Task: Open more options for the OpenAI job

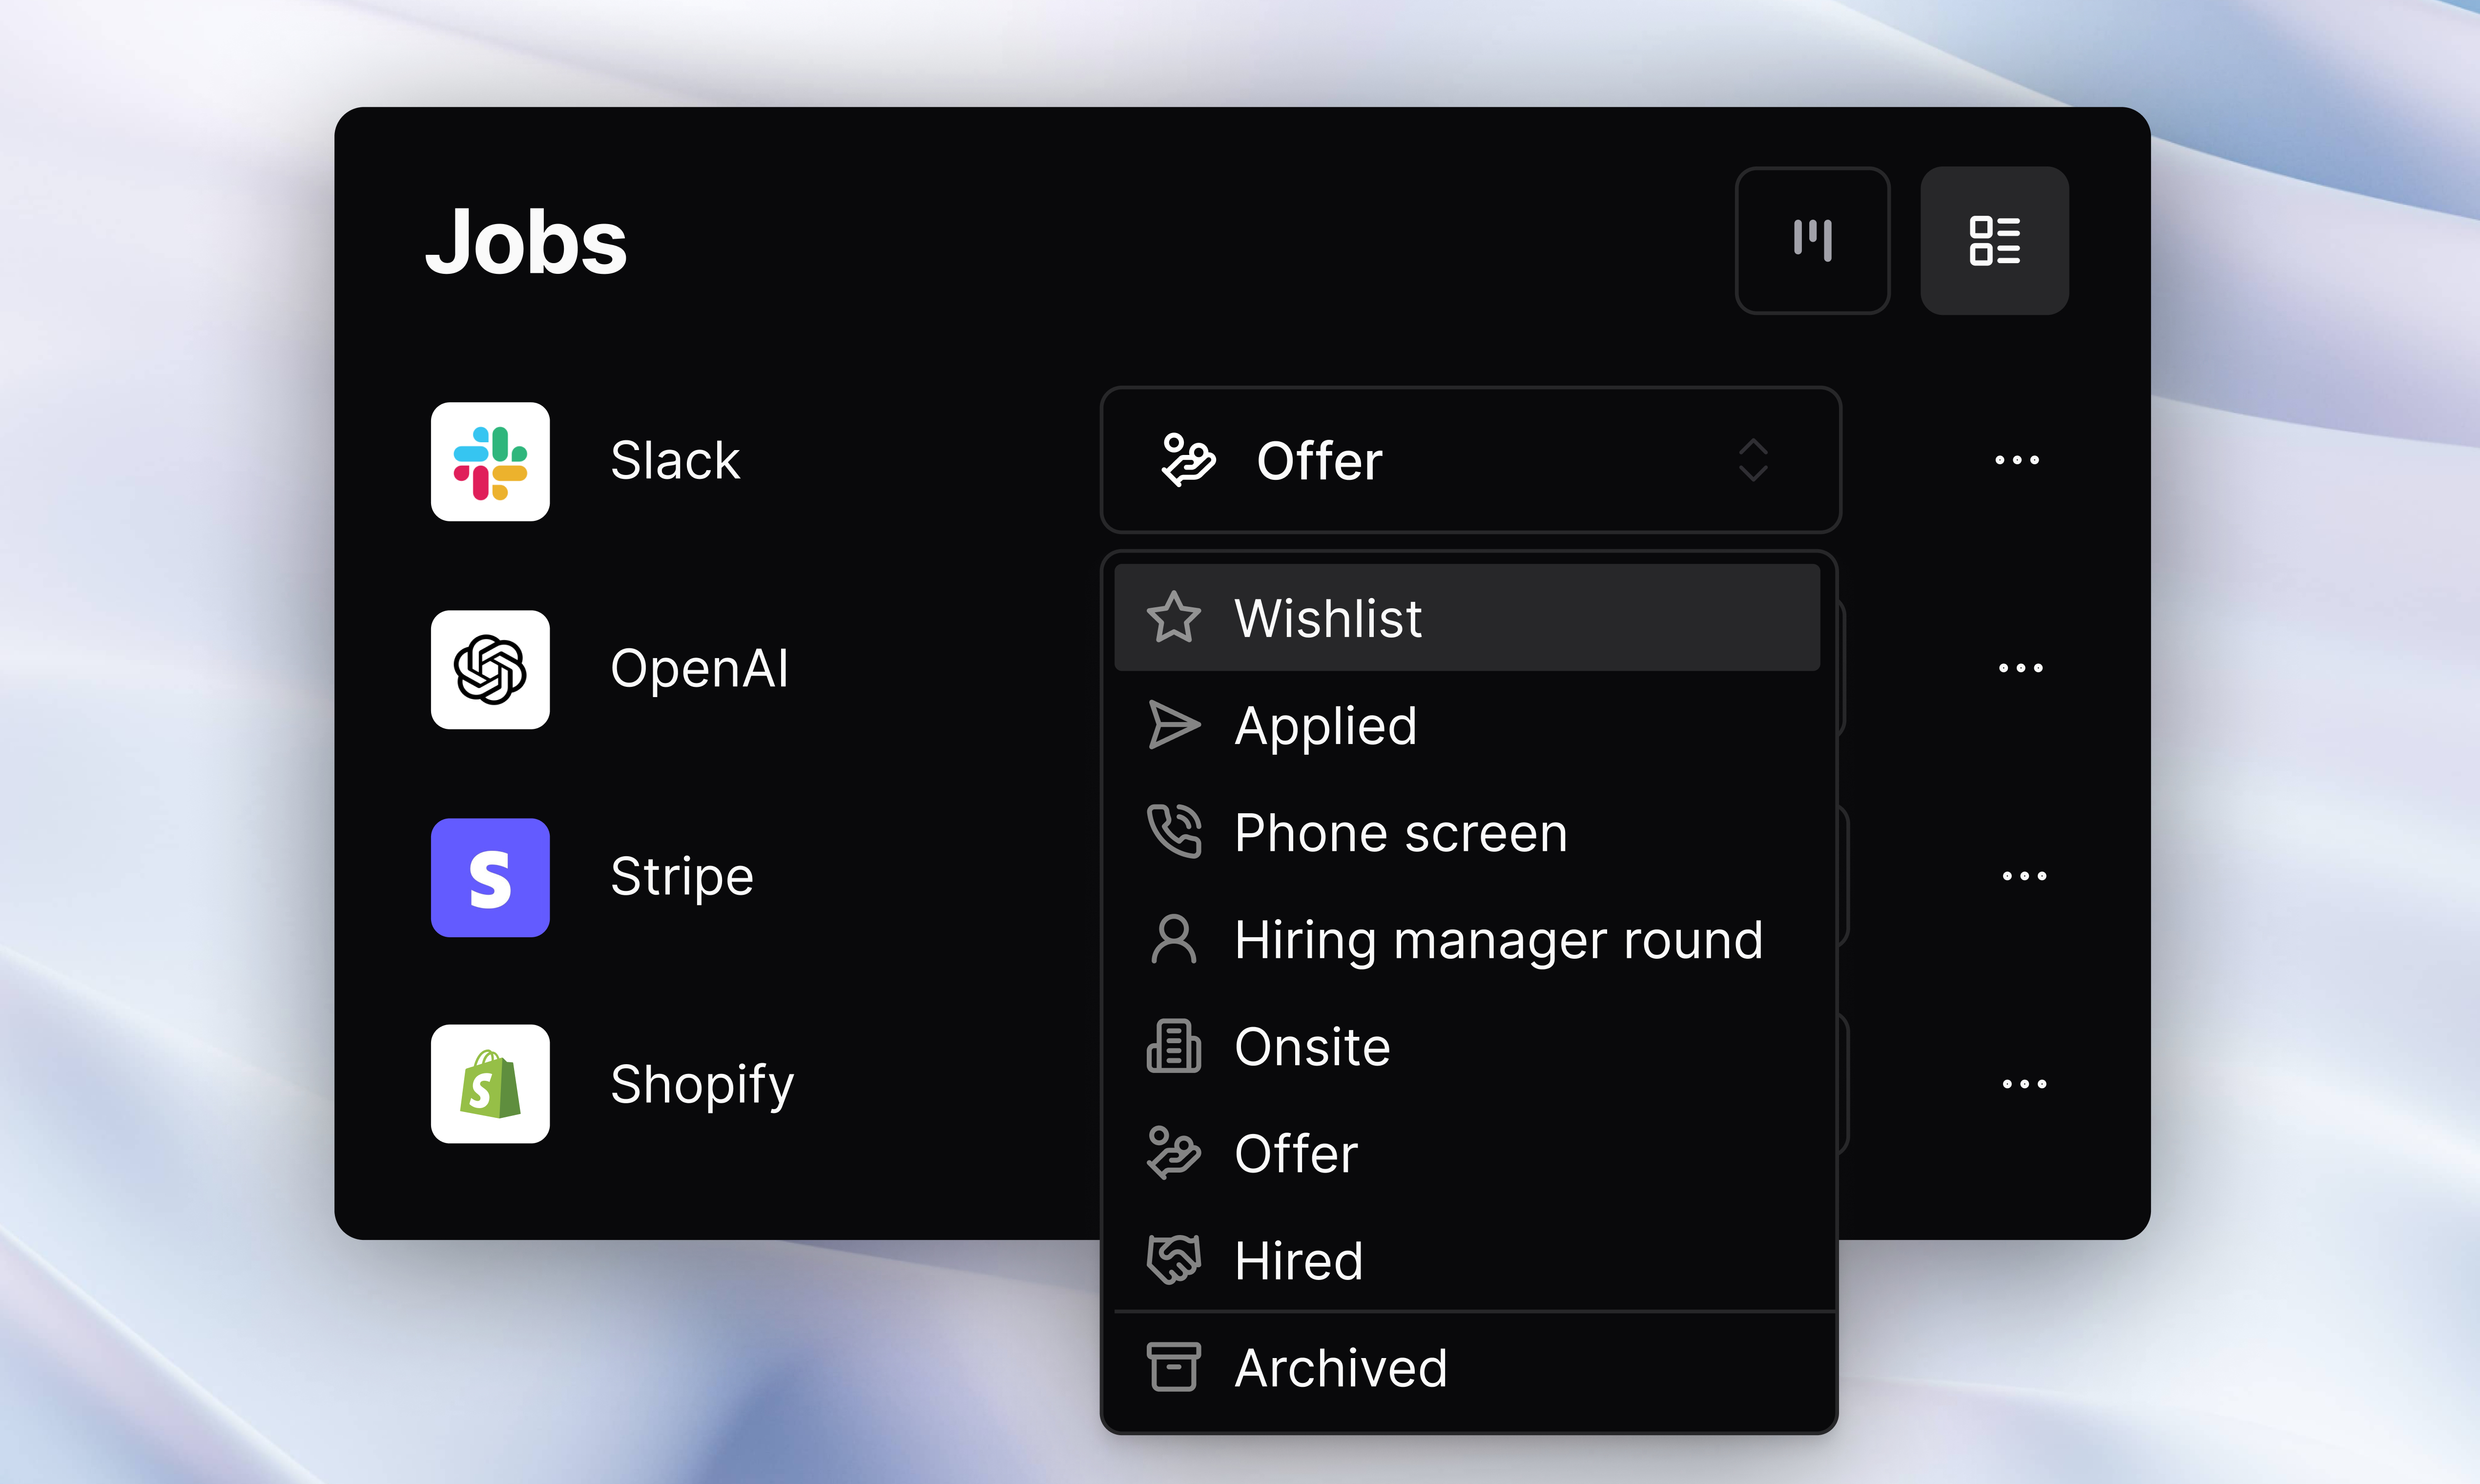Action: (x=2020, y=668)
